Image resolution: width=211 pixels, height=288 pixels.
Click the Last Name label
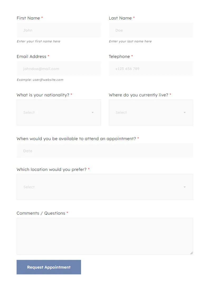point(120,18)
